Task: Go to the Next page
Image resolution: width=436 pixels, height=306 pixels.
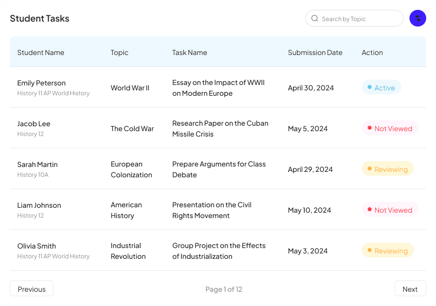Action: 410,289
